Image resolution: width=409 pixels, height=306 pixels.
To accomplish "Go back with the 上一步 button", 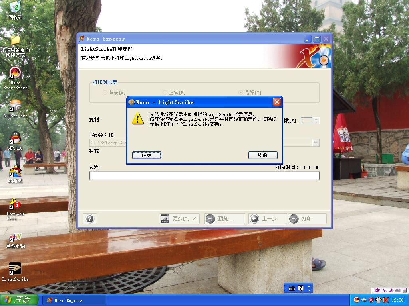I will pos(268,219).
